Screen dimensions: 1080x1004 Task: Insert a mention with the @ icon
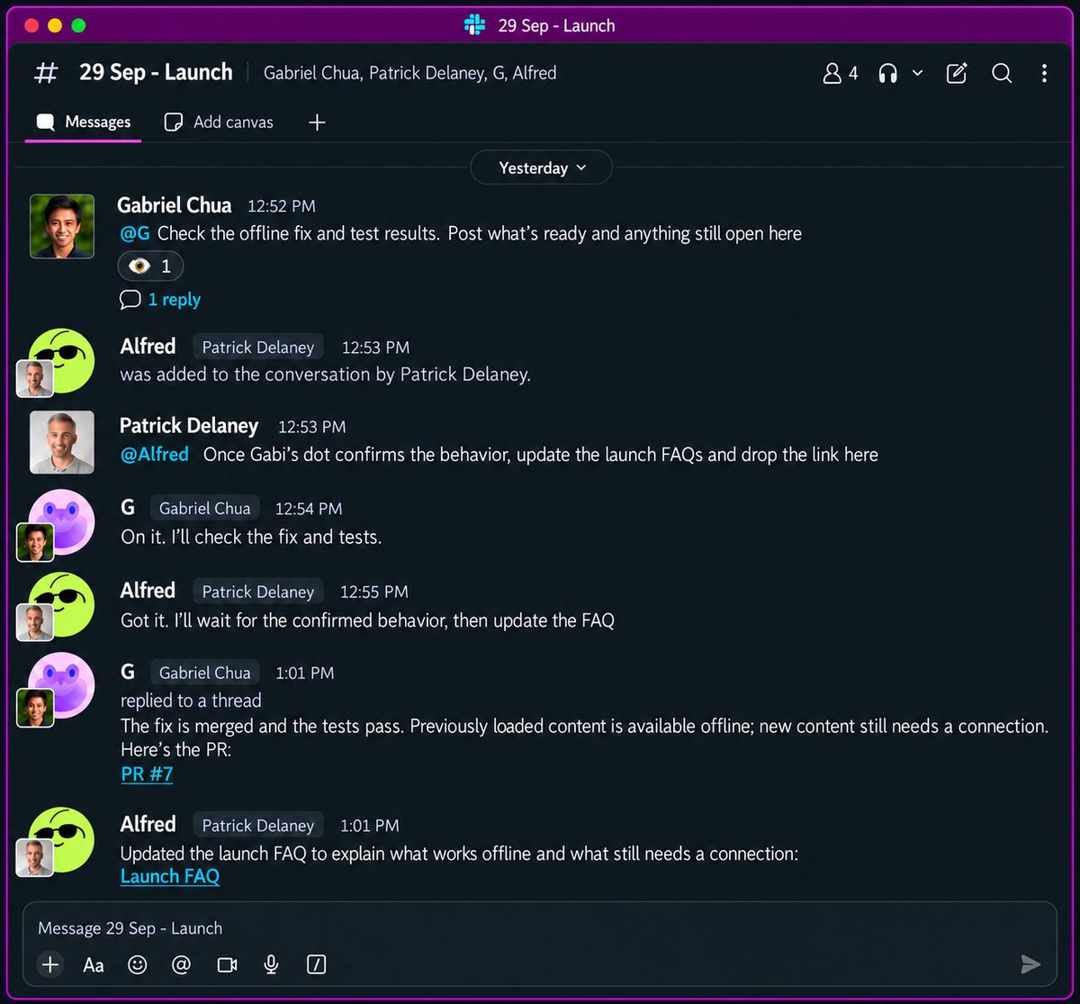tap(181, 965)
